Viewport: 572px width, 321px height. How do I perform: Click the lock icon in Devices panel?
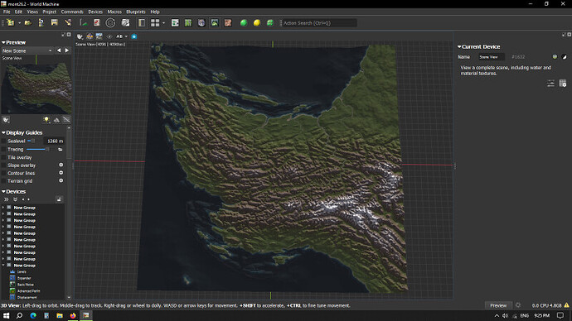pos(59,199)
